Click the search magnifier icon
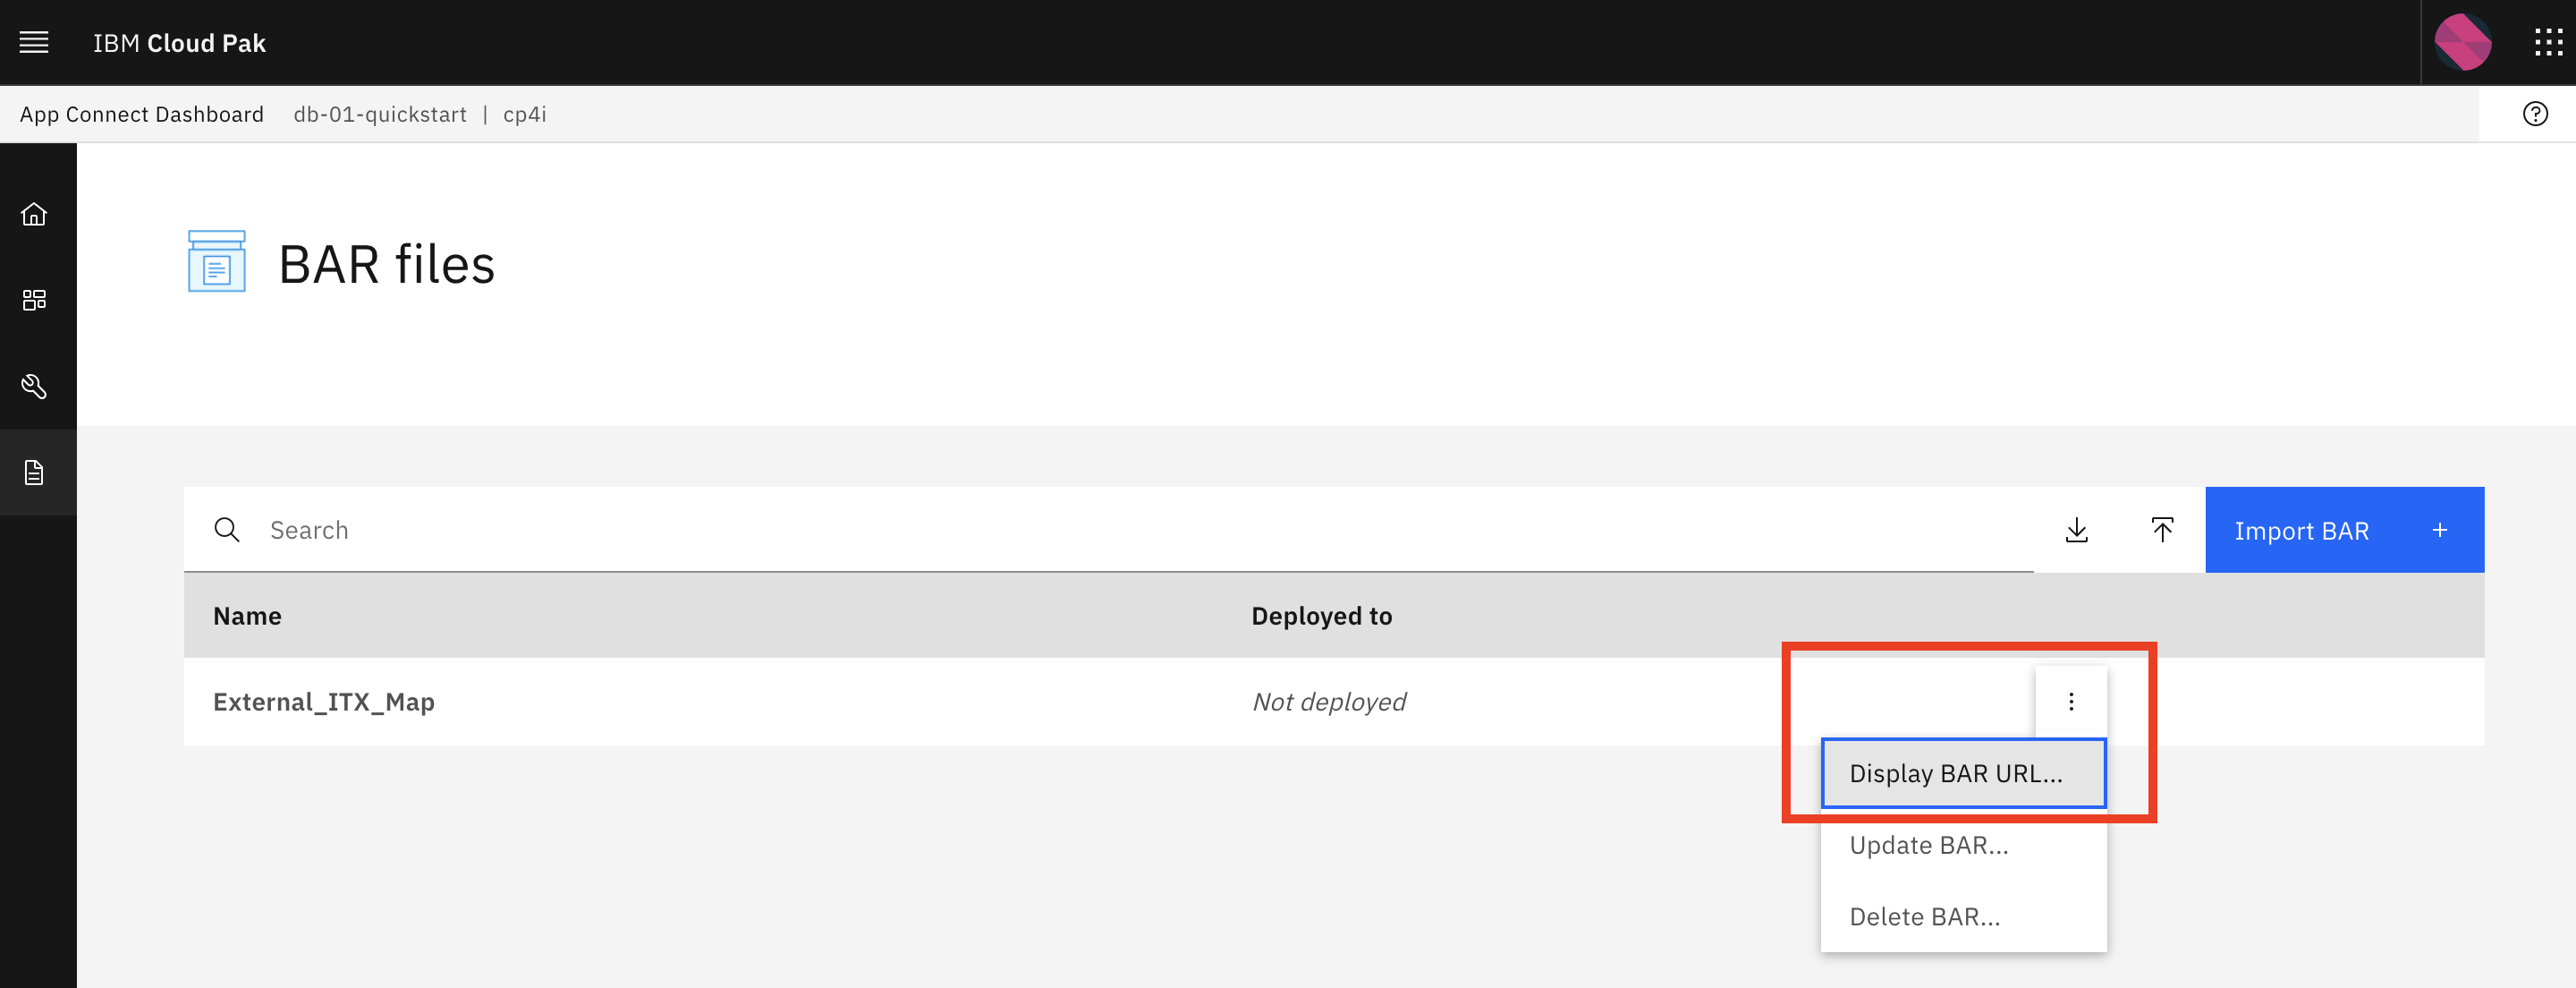 click(x=227, y=530)
